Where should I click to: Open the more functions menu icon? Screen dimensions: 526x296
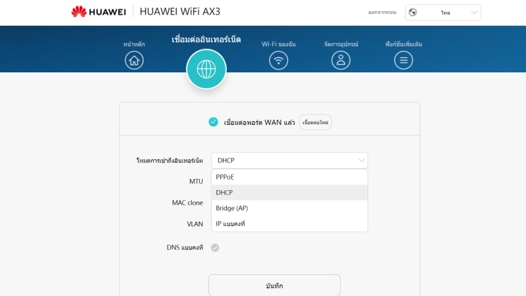pos(404,61)
